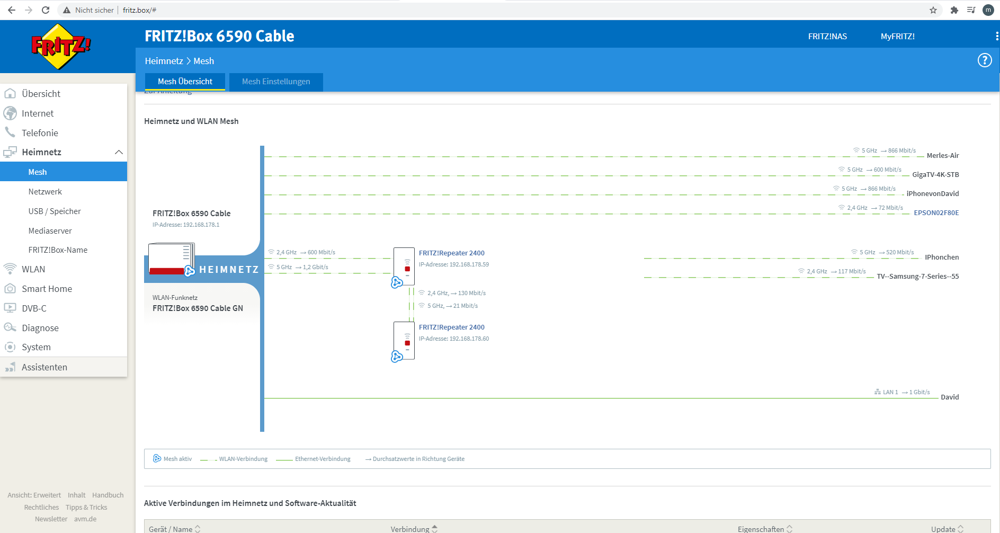The image size is (1000, 533).
Task: Open EPSON02F80E device link
Action: pyautogui.click(x=936, y=212)
